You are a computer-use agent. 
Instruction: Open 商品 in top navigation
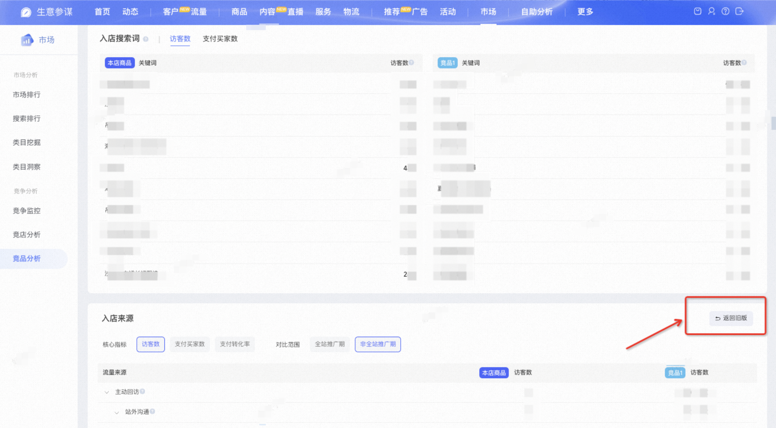coord(239,12)
